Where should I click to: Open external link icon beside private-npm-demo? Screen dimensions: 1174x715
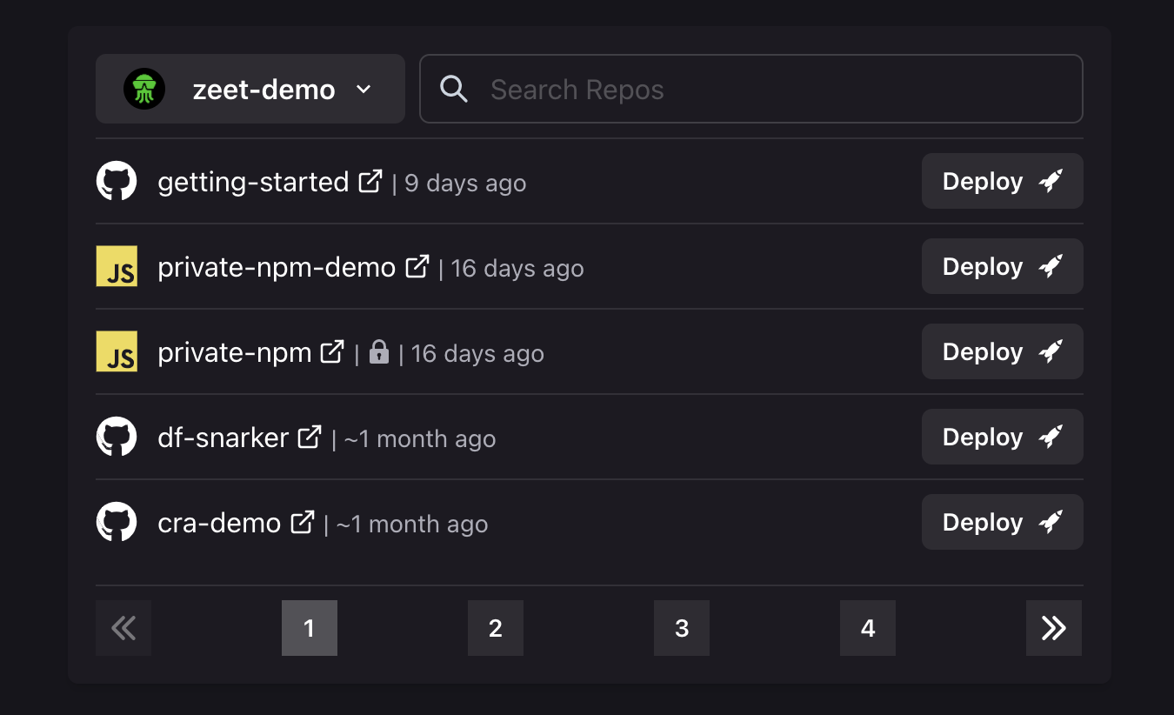click(417, 266)
